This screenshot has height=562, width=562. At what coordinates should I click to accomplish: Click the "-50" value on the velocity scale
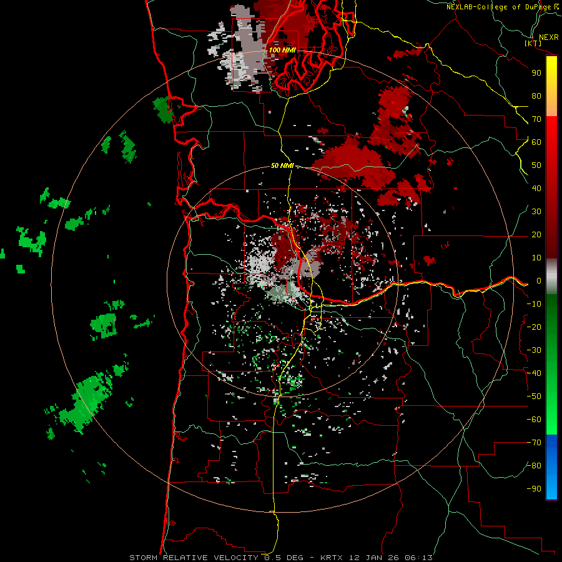(534, 397)
